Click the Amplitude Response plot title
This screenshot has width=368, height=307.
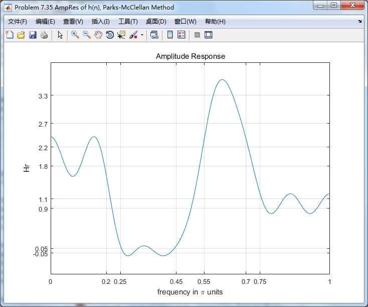pyautogui.click(x=190, y=56)
